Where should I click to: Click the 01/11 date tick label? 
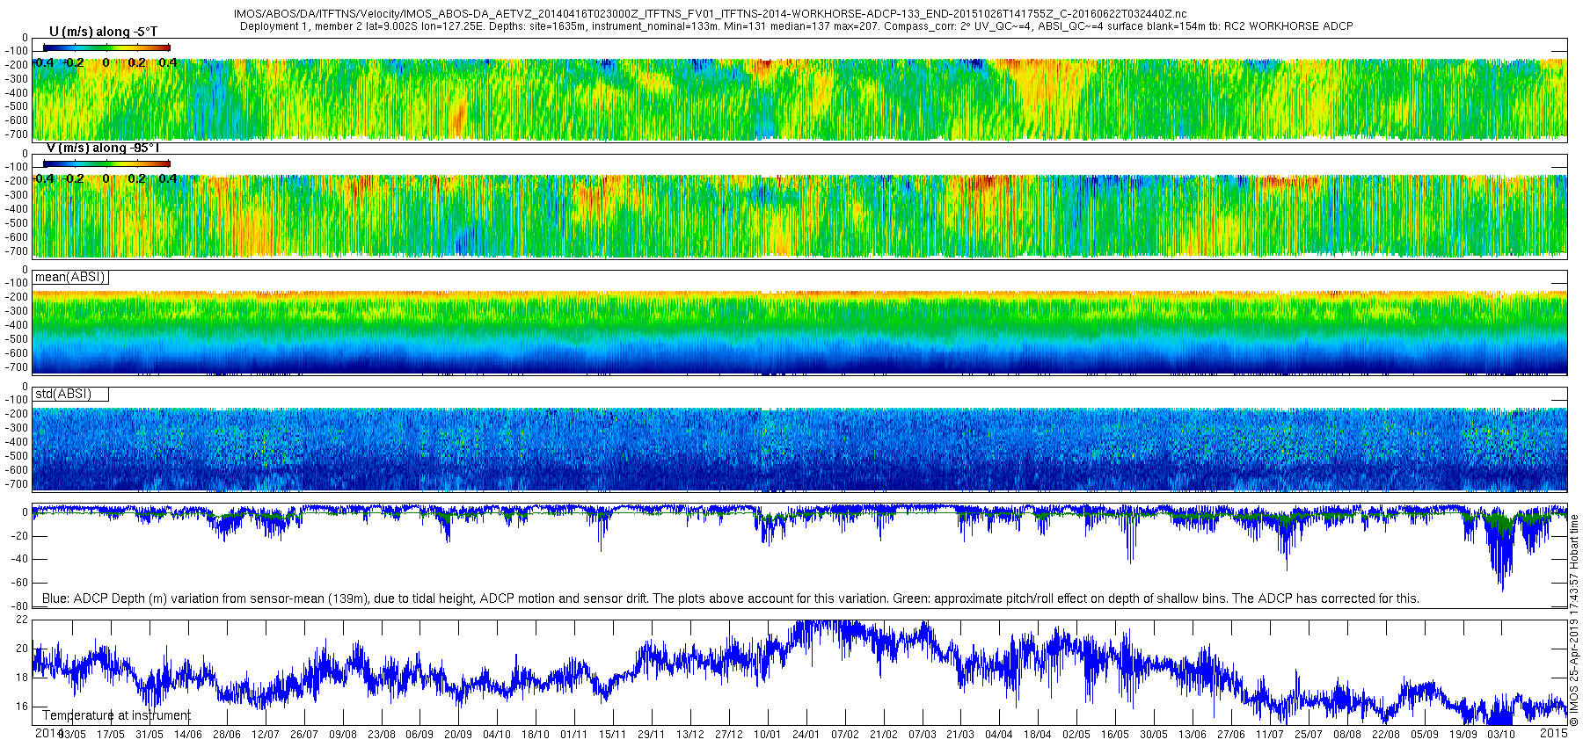click(x=574, y=735)
